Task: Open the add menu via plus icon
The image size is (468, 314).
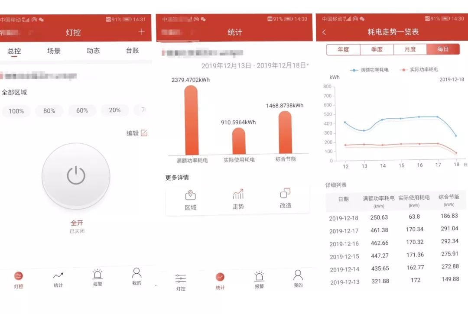Action: (141, 32)
